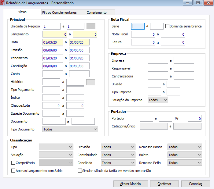Click the Fatura ending number field
Viewport: 214px width, 189px height.
click(x=173, y=42)
